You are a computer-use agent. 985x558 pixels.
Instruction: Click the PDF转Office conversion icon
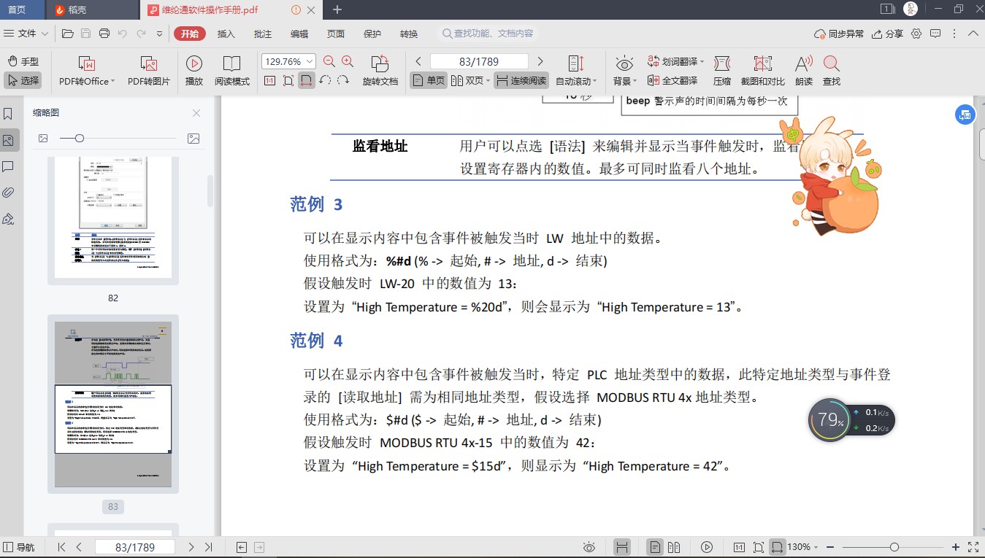tap(86, 64)
